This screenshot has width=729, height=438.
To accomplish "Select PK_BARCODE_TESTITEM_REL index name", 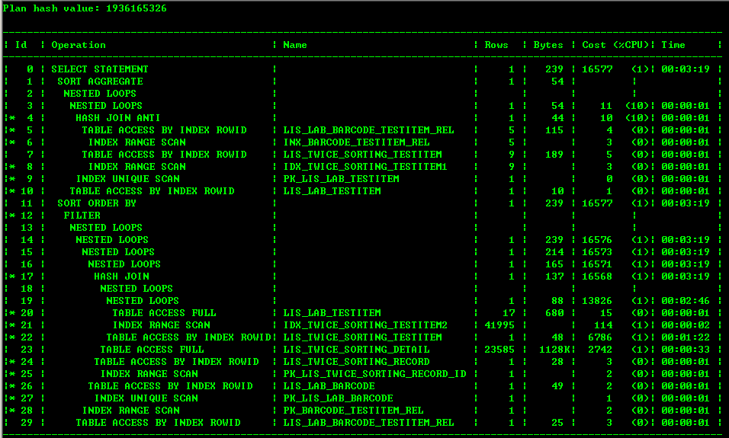I will tap(353, 410).
